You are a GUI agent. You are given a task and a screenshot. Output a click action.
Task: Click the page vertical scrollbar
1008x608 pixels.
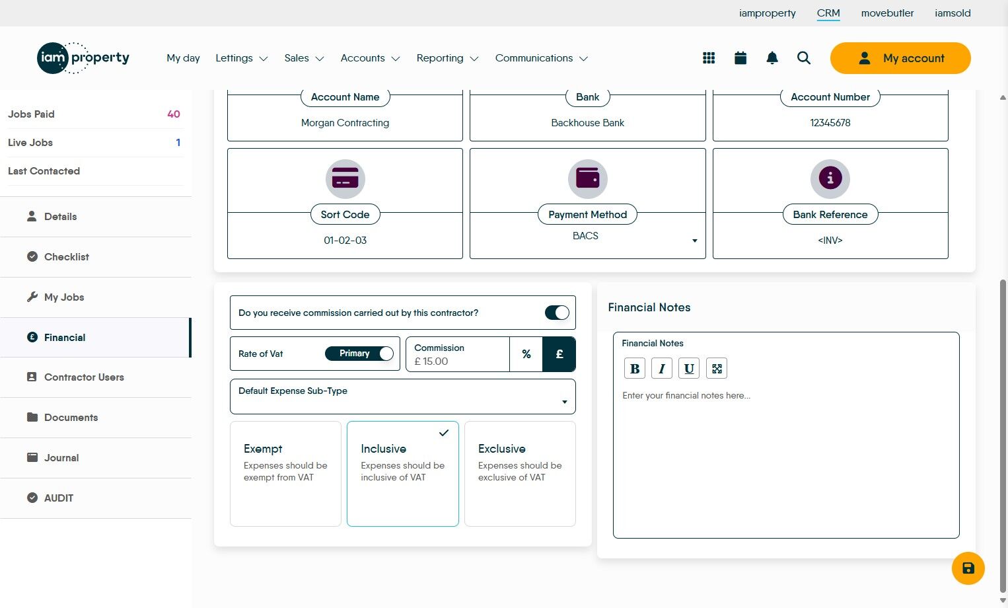click(x=1003, y=436)
